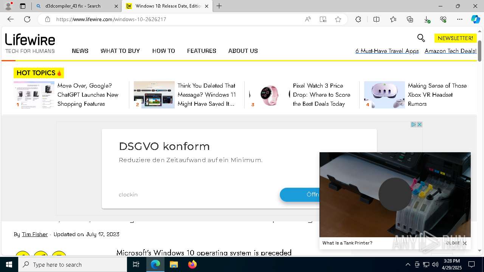Screen dimensions: 484x272
Task: Open WHAT TO BUY menu
Action: [120, 51]
